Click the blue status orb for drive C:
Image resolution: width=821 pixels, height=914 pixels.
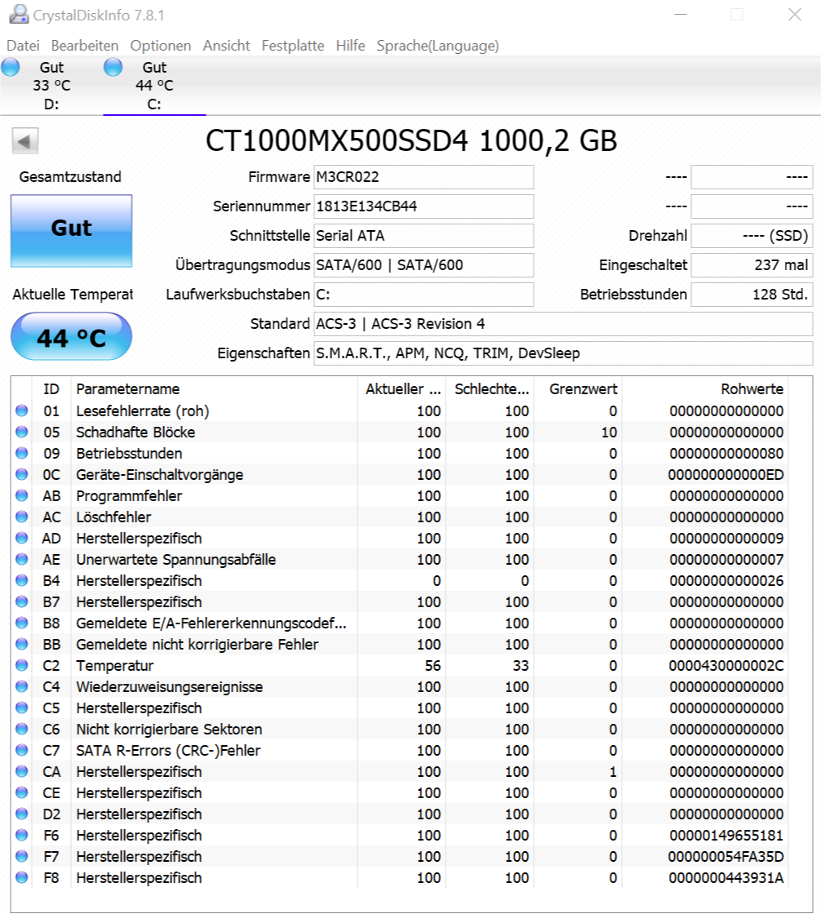(x=113, y=68)
